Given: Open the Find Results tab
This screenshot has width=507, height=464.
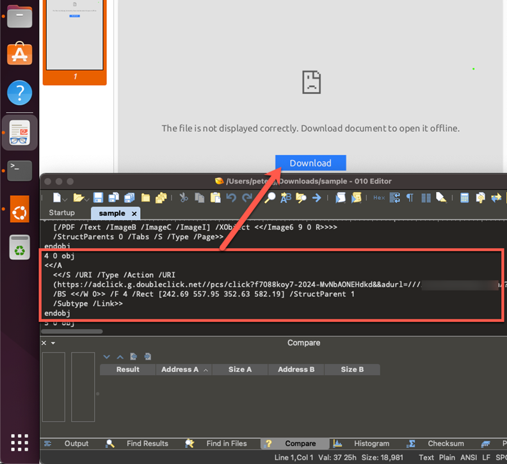Looking at the screenshot, I should 147,444.
